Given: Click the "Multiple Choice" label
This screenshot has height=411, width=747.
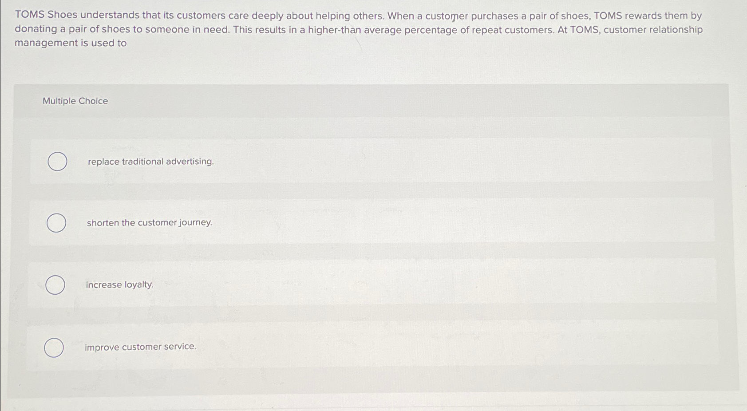Looking at the screenshot, I should (x=75, y=101).
